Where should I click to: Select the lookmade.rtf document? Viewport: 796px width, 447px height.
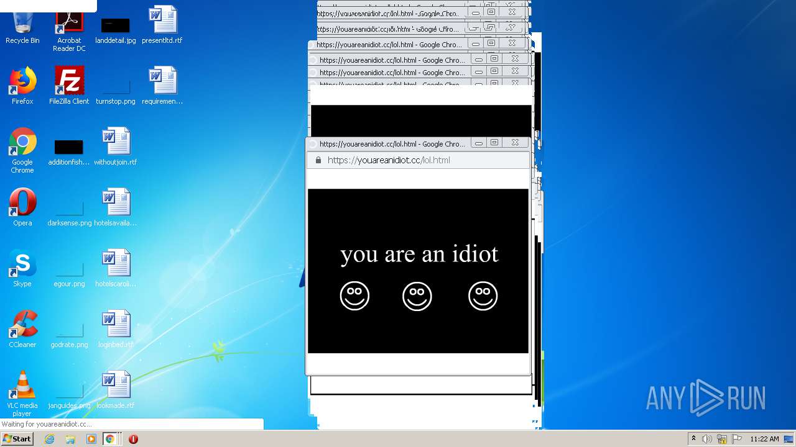pos(116,390)
